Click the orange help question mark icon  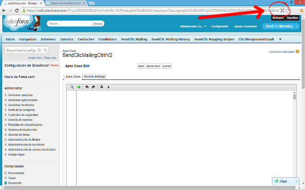click(x=297, y=51)
